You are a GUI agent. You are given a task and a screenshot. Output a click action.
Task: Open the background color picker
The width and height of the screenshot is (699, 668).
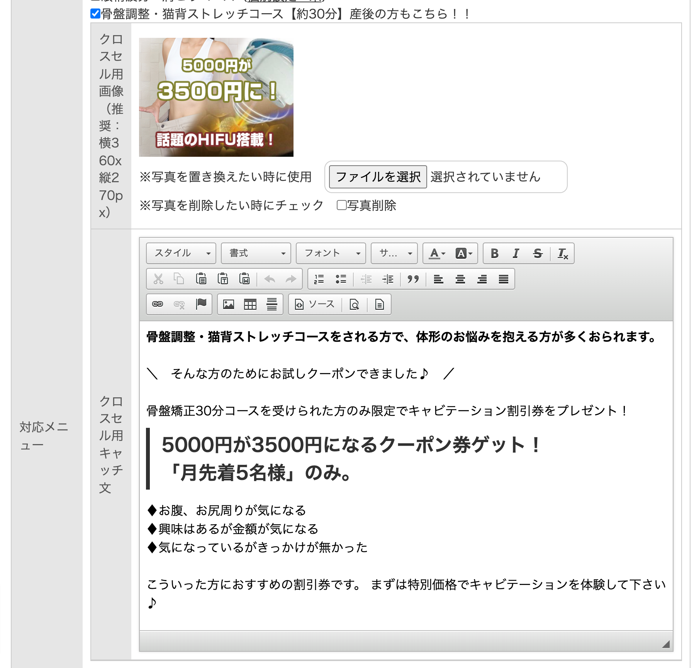pos(464,253)
